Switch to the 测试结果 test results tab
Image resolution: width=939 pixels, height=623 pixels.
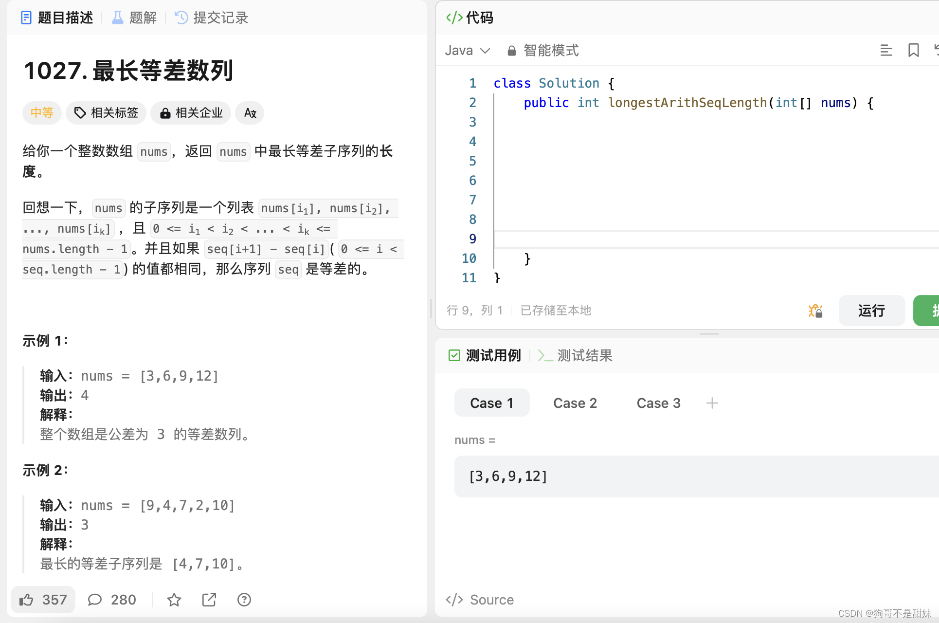tap(576, 356)
